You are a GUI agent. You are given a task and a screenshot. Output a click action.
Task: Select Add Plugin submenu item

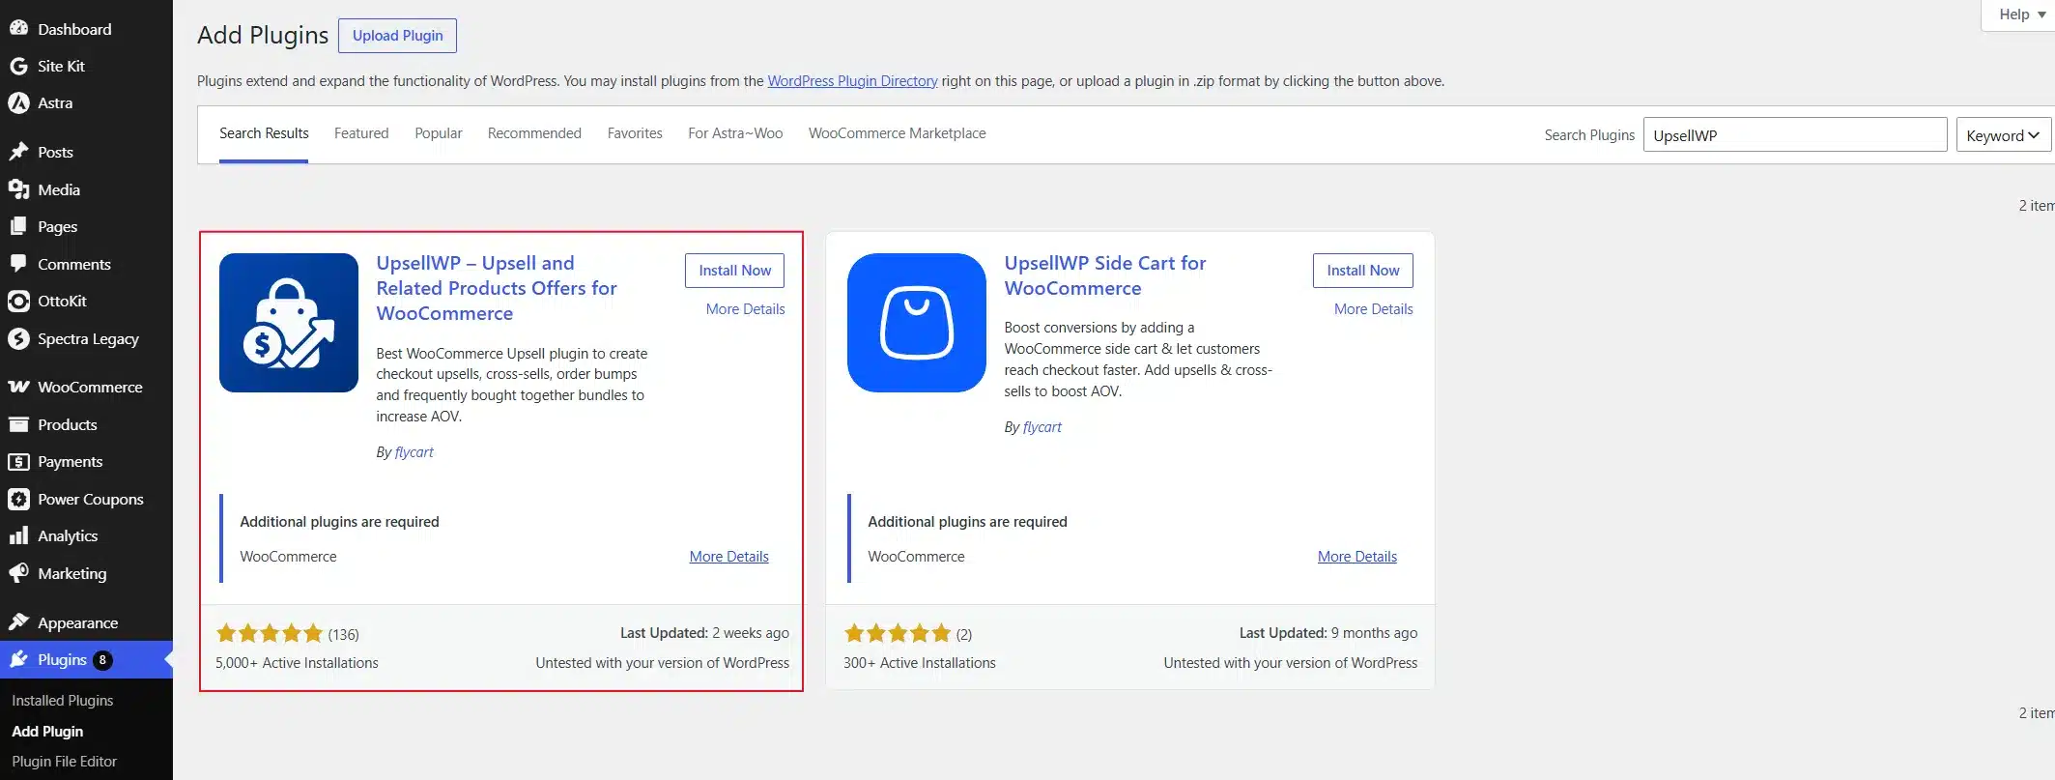47,732
